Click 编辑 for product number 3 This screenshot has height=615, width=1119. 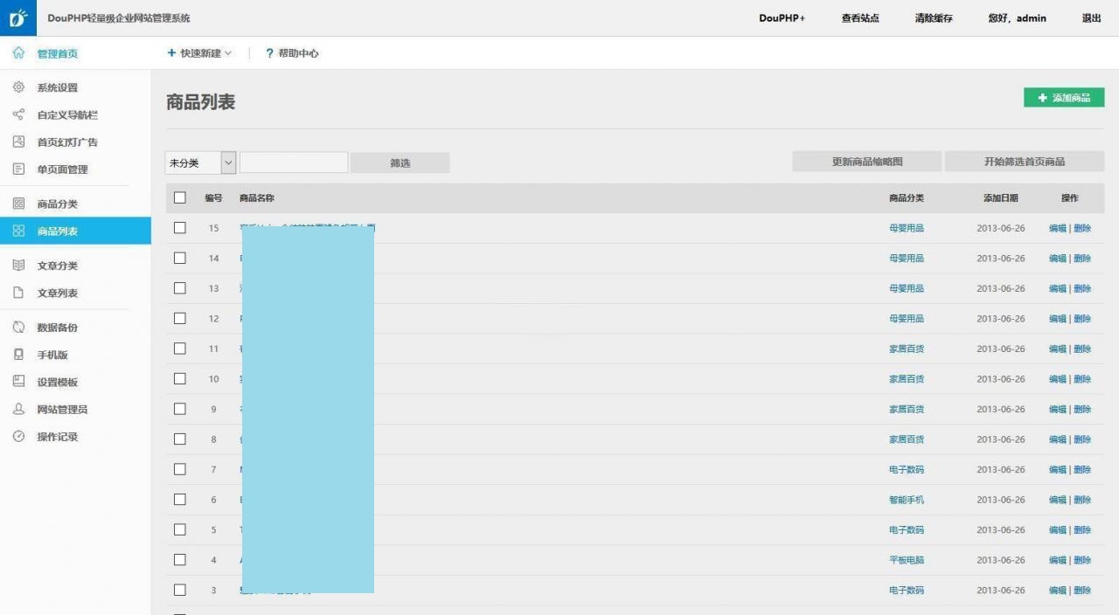1058,591
